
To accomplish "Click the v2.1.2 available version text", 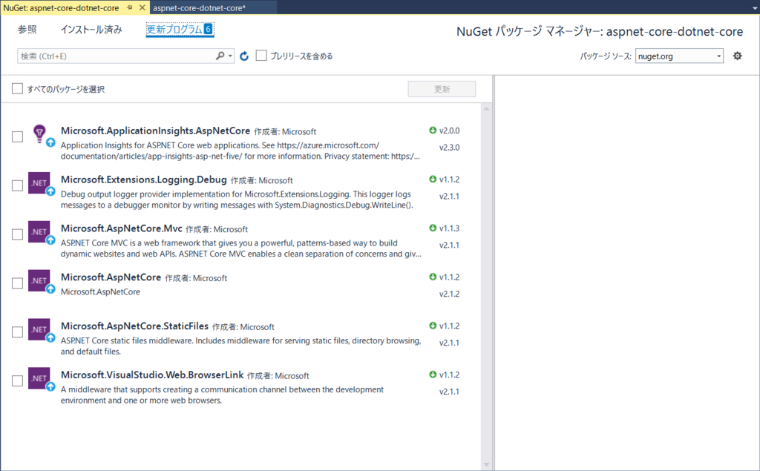I will coord(449,294).
